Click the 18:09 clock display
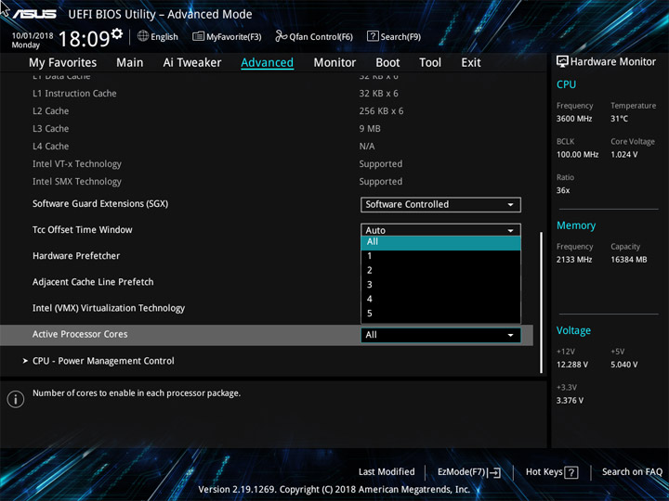 (84, 39)
